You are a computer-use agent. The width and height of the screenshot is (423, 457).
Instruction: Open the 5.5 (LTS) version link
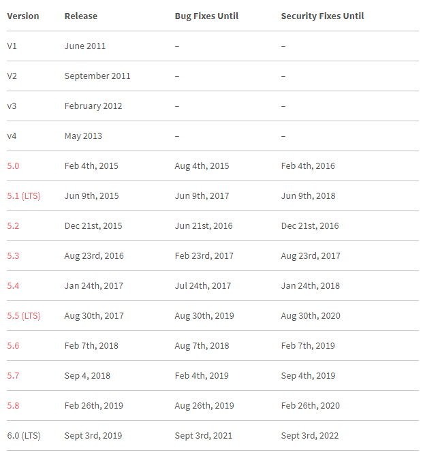(x=24, y=315)
